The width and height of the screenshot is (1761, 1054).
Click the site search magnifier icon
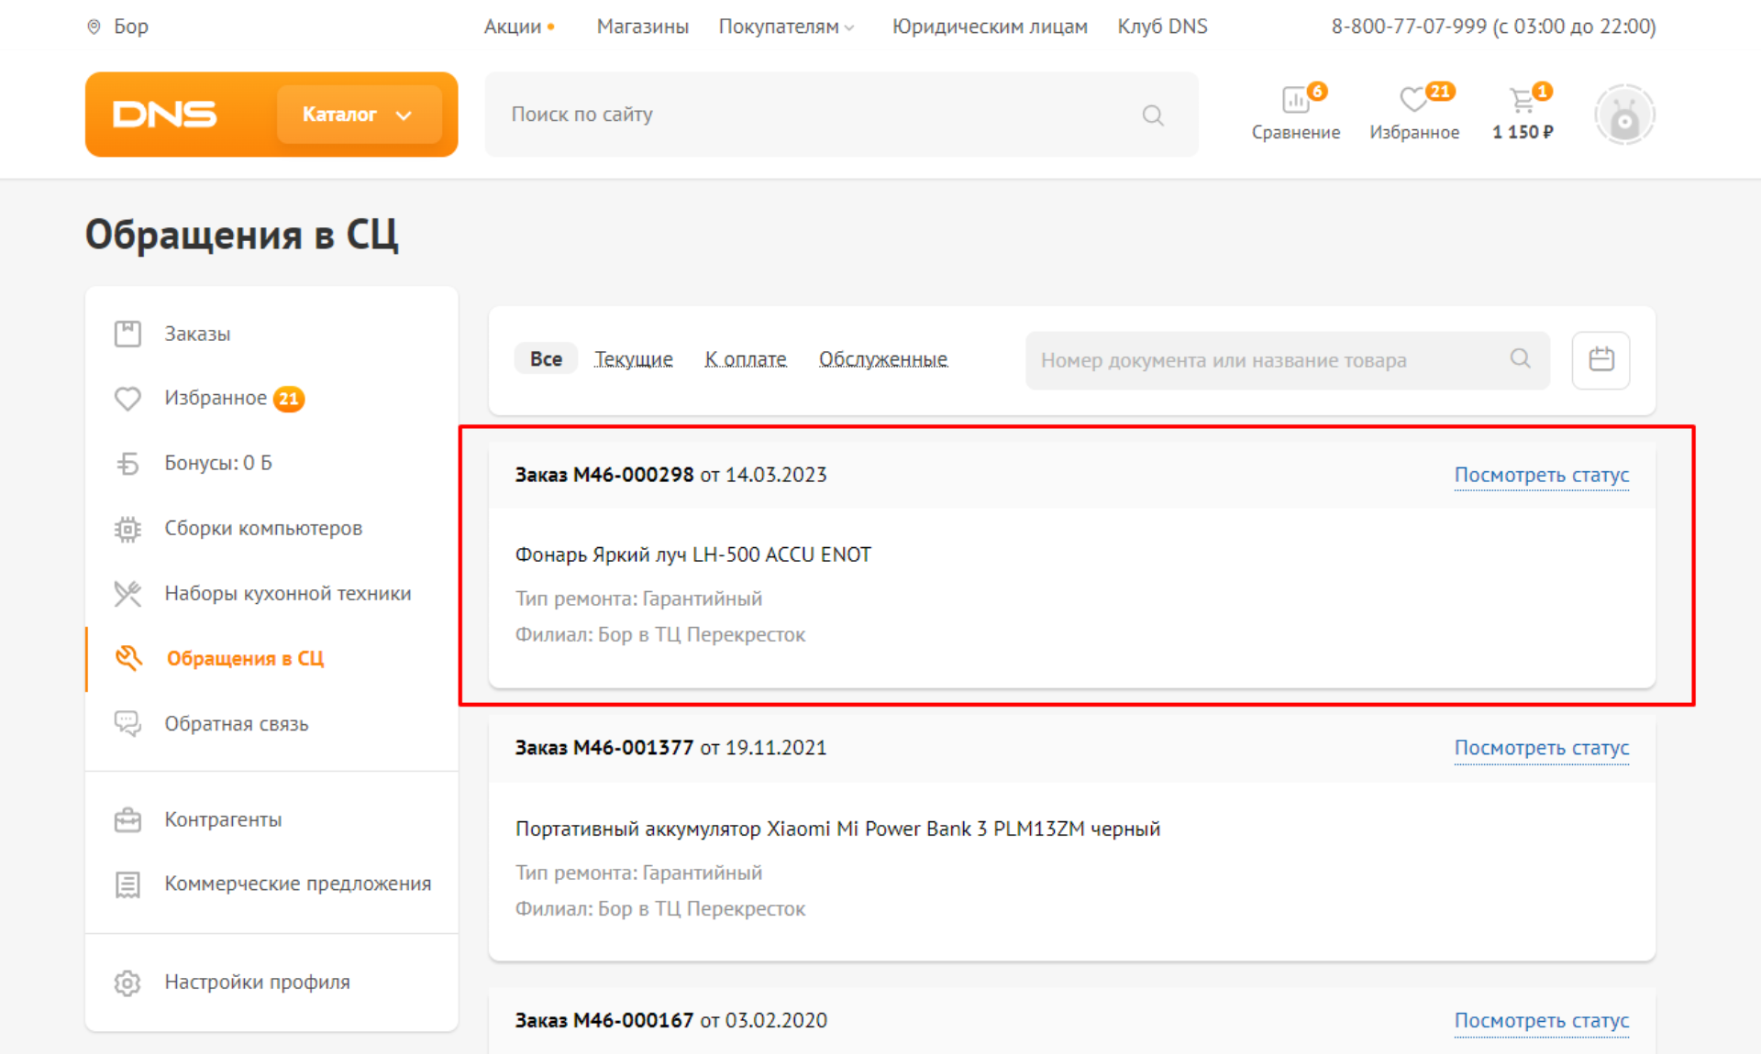point(1153,115)
